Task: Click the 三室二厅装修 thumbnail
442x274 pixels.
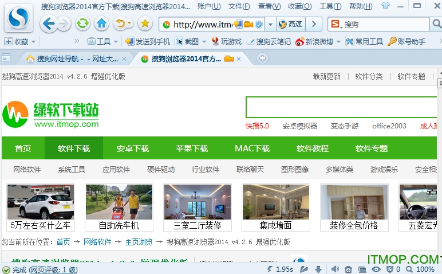Action: tap(198, 208)
